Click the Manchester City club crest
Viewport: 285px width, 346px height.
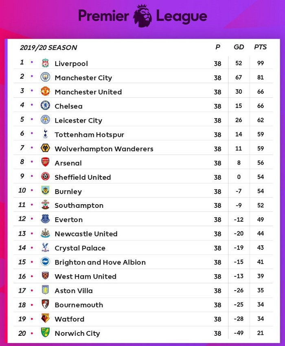pyautogui.click(x=45, y=77)
